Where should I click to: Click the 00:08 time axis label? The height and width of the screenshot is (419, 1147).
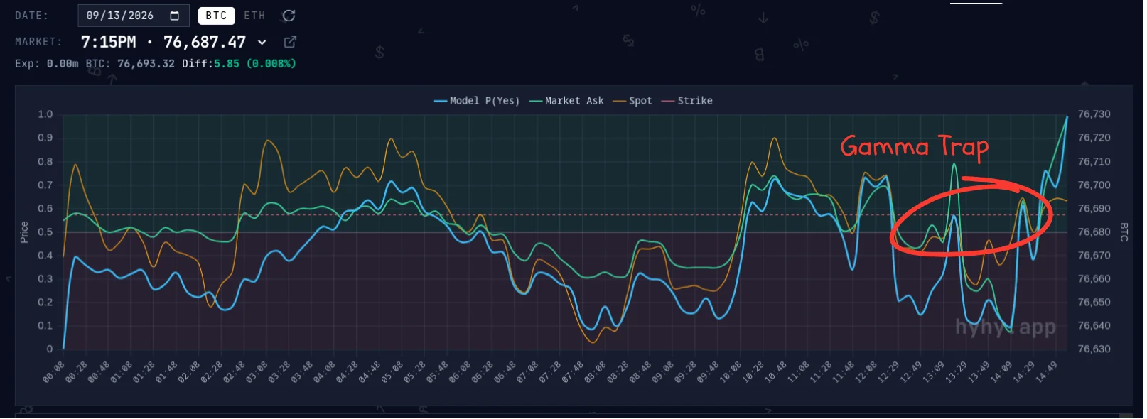[x=54, y=372]
